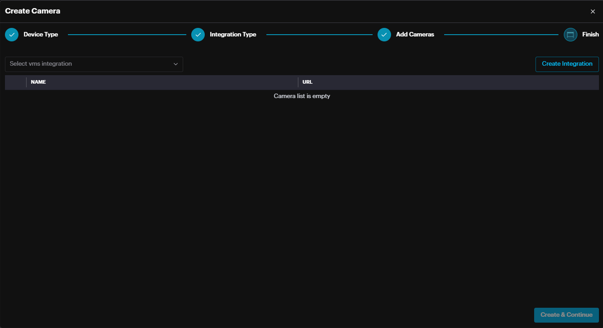Expand the vms integration chevron arrow
This screenshot has width=603, height=328.
click(176, 64)
